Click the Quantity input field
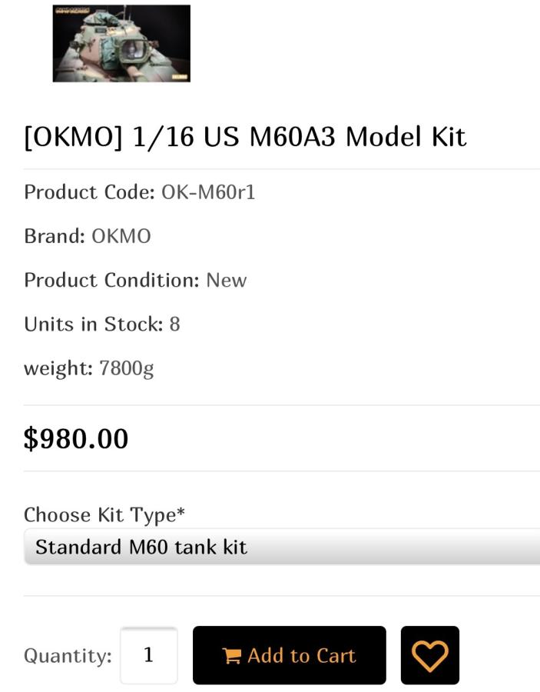Screen dimensions: 540x692 (x=149, y=655)
